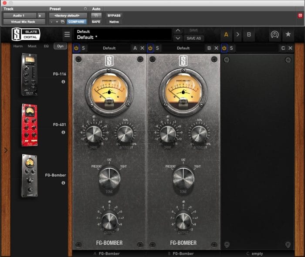Open the factory default preset dropdown
The height and width of the screenshot is (257, 305).
click(68, 16)
